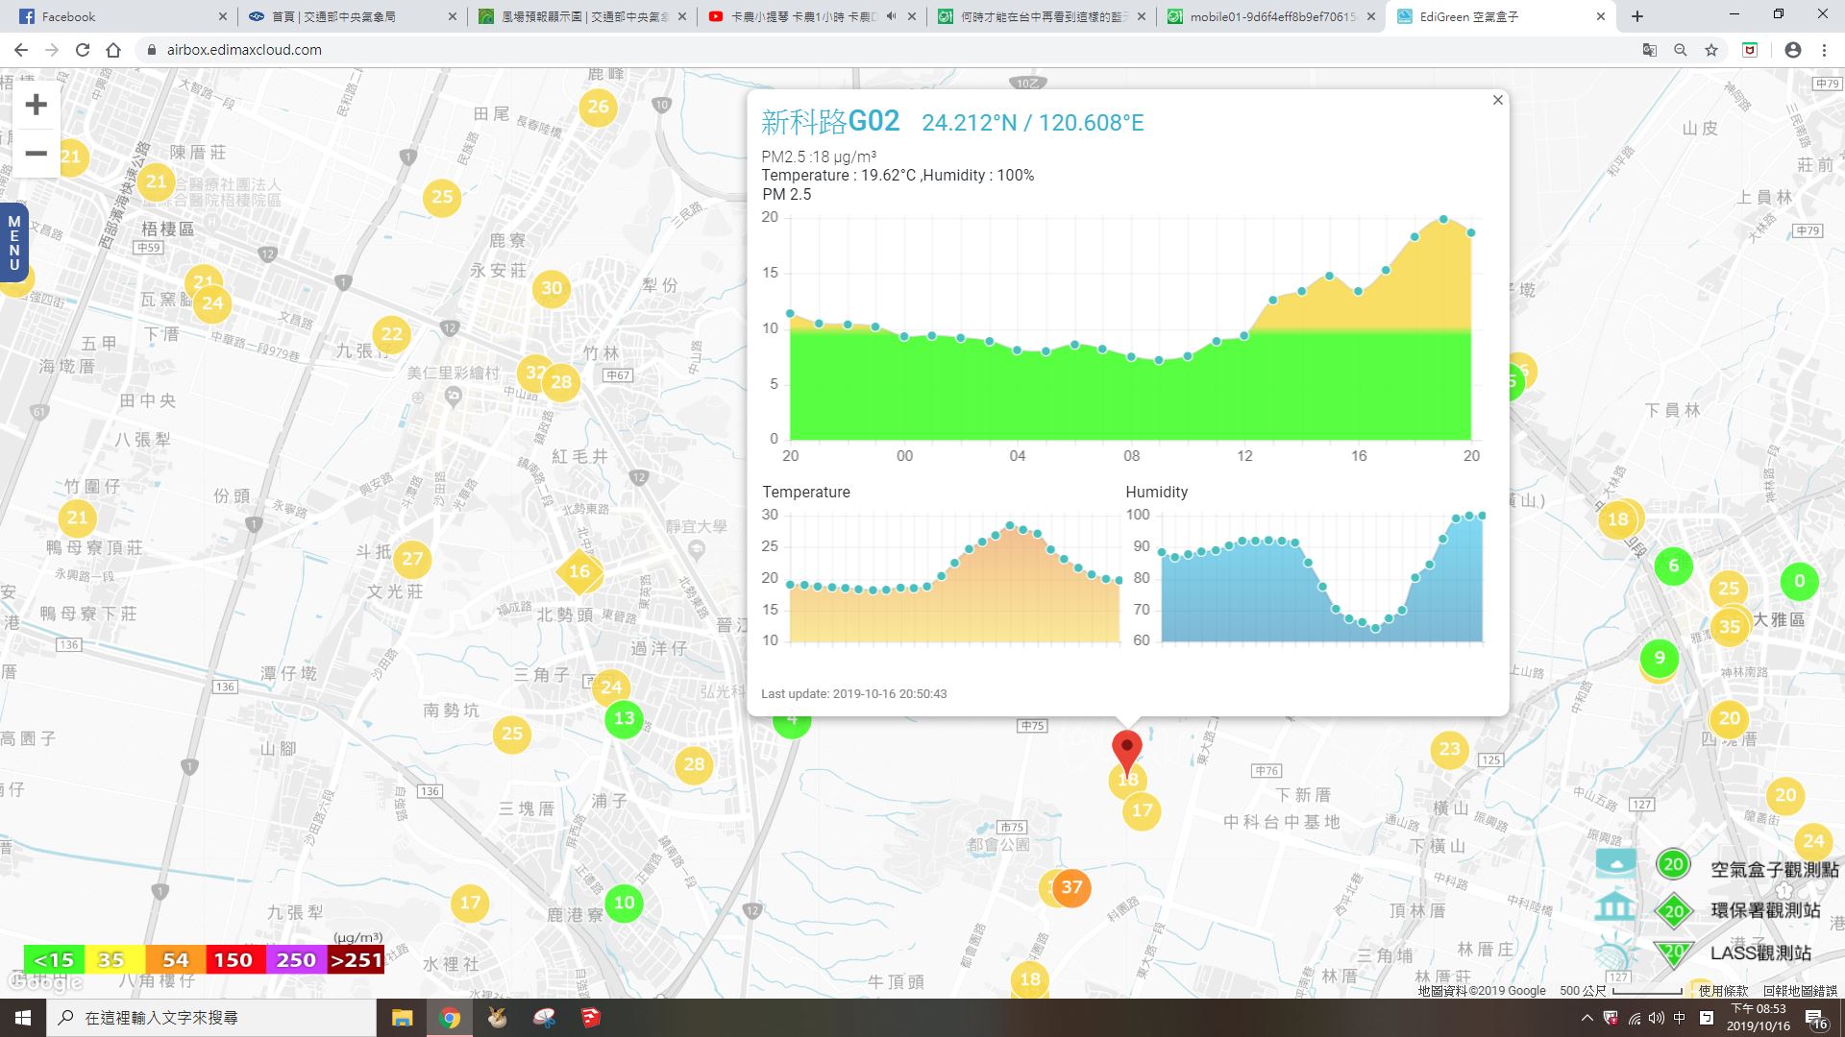Image resolution: width=1845 pixels, height=1037 pixels.
Task: Switch to the 何時才能在台中 tab
Action: (1043, 16)
